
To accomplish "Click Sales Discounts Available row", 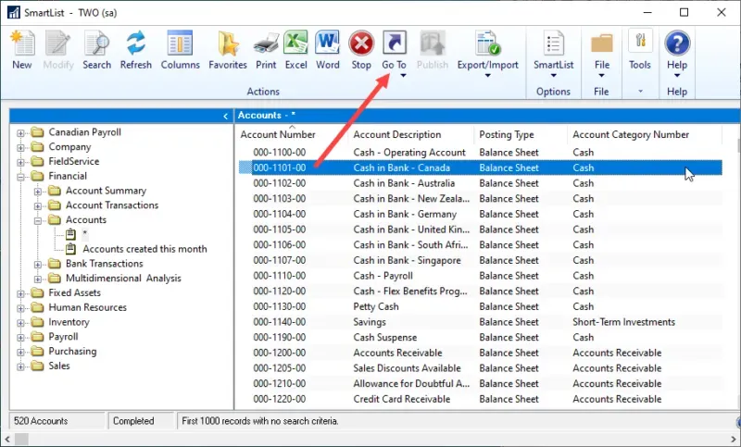I will [480, 368].
